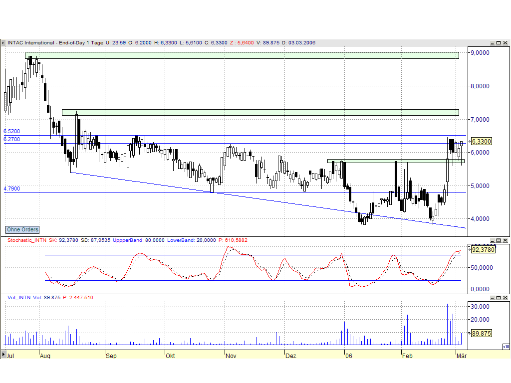The width and height of the screenshot is (511, 383).
Task: Toggle the Ohne Orders display
Action: click(22, 229)
